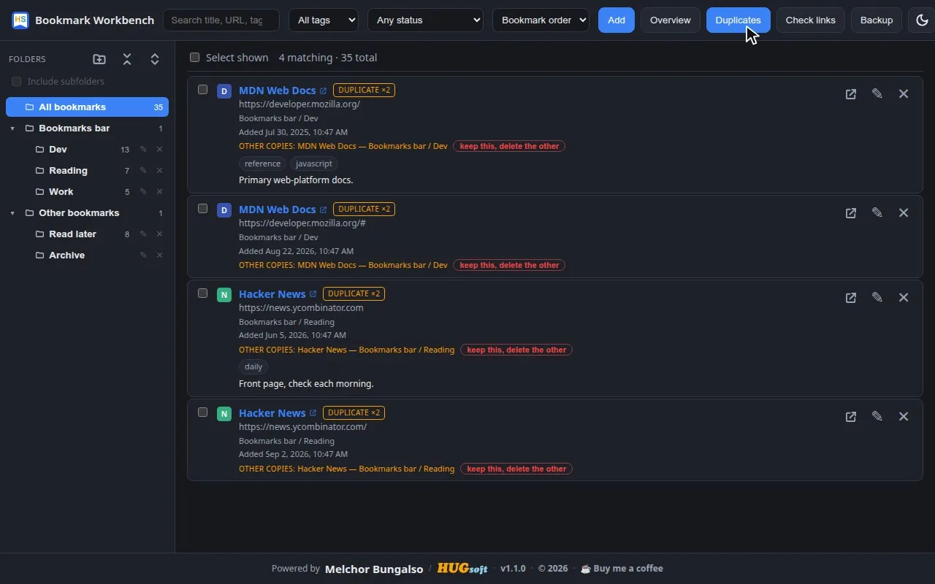Focus the search title, URL, tag field
The height and width of the screenshot is (584, 935).
coord(221,20)
